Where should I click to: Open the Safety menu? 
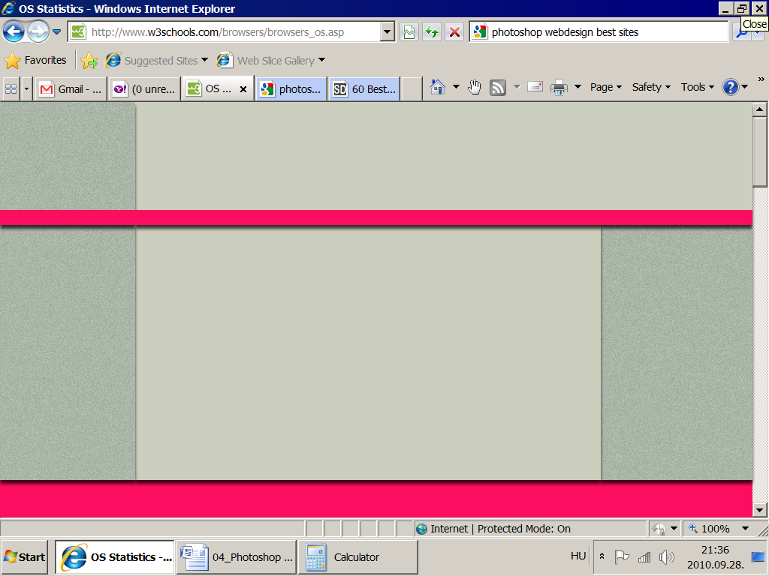click(651, 87)
